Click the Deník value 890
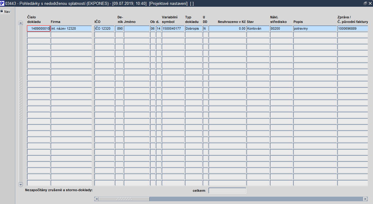 119,28
